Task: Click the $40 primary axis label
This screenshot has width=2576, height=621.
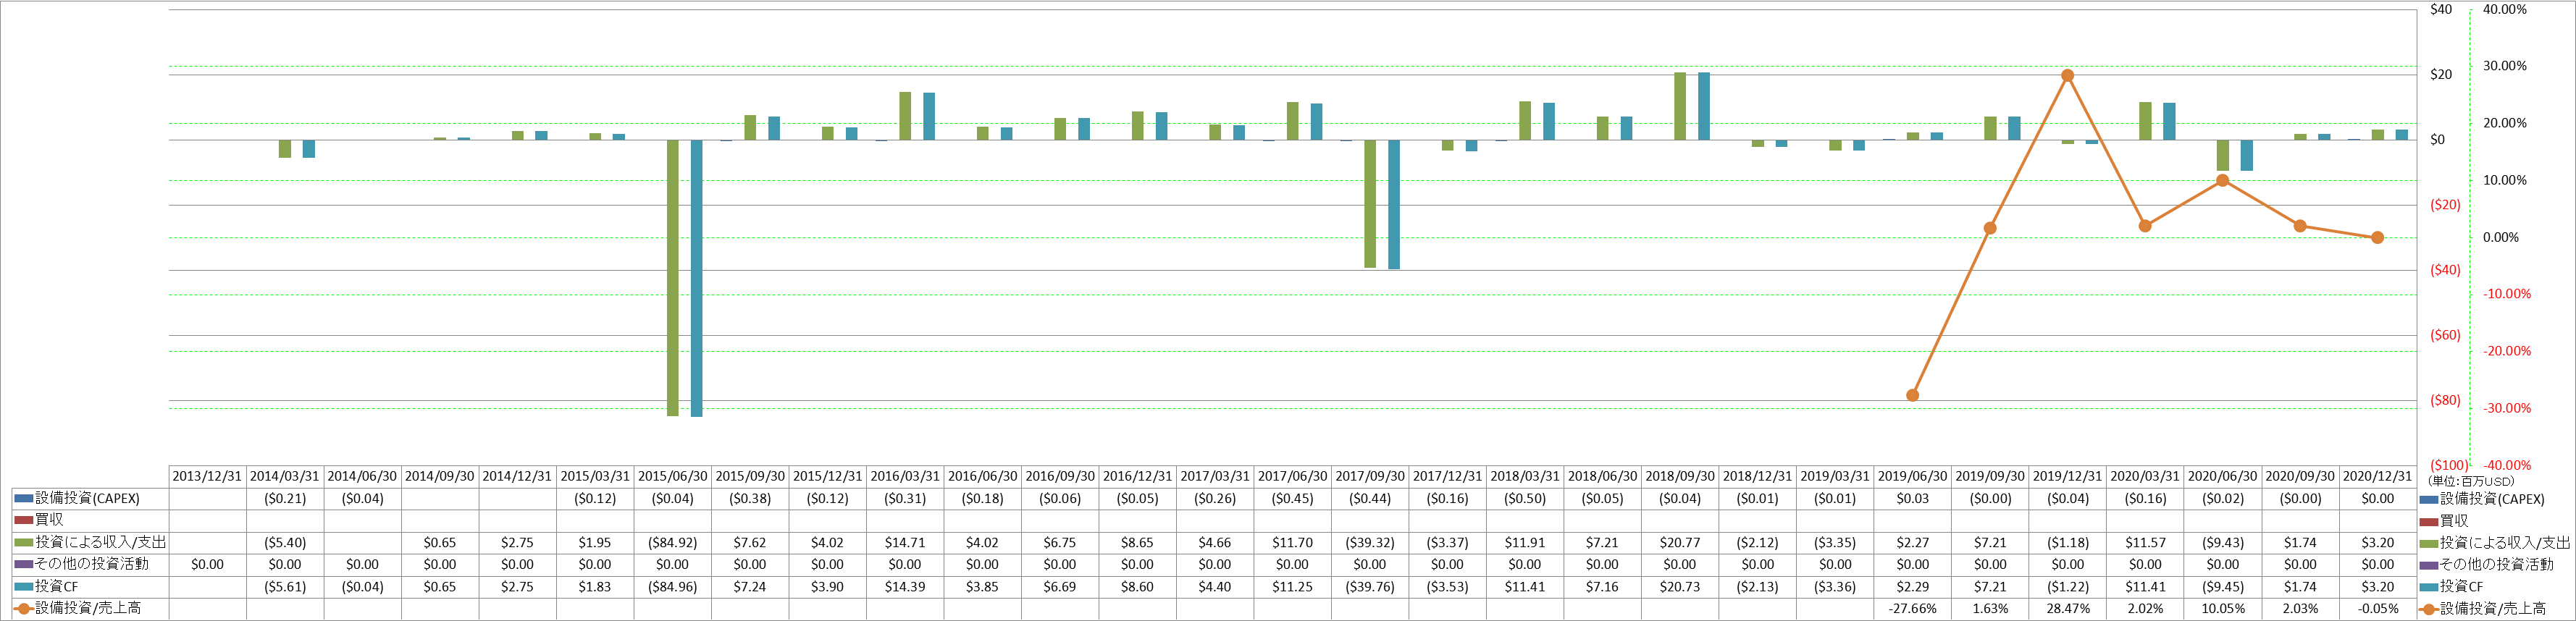Action: tap(2441, 10)
